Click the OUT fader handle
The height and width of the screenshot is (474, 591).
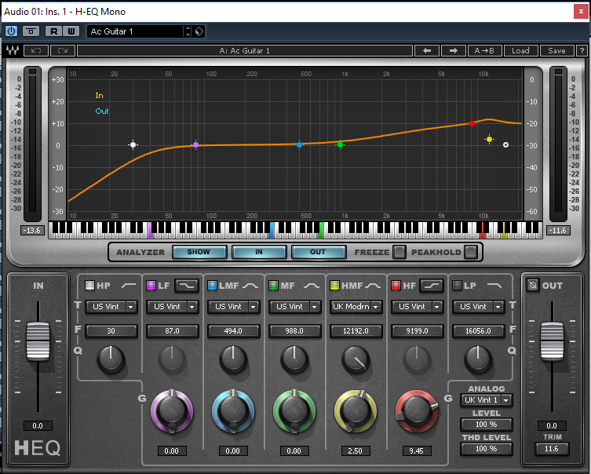click(553, 341)
